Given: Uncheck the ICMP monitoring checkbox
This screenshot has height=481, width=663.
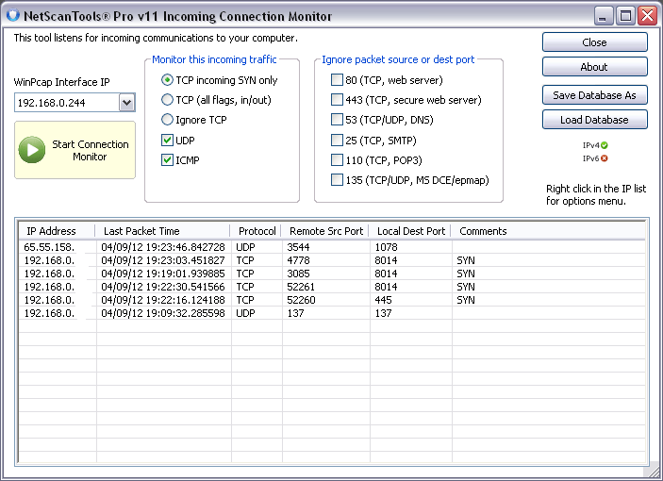Looking at the screenshot, I should coord(168,159).
